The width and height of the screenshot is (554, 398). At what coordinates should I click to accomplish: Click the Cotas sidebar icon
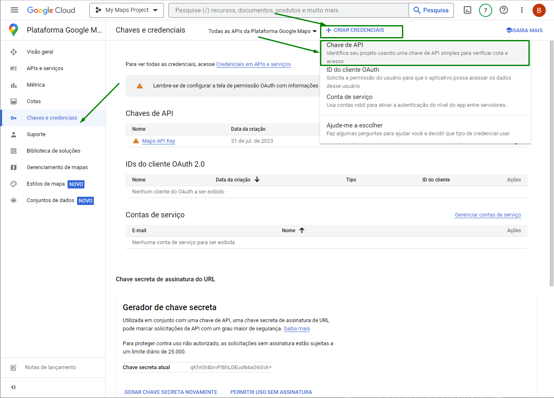click(x=14, y=101)
